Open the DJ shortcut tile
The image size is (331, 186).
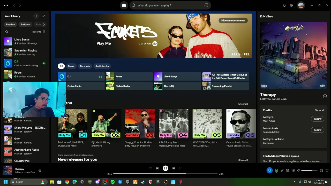(x=81, y=76)
